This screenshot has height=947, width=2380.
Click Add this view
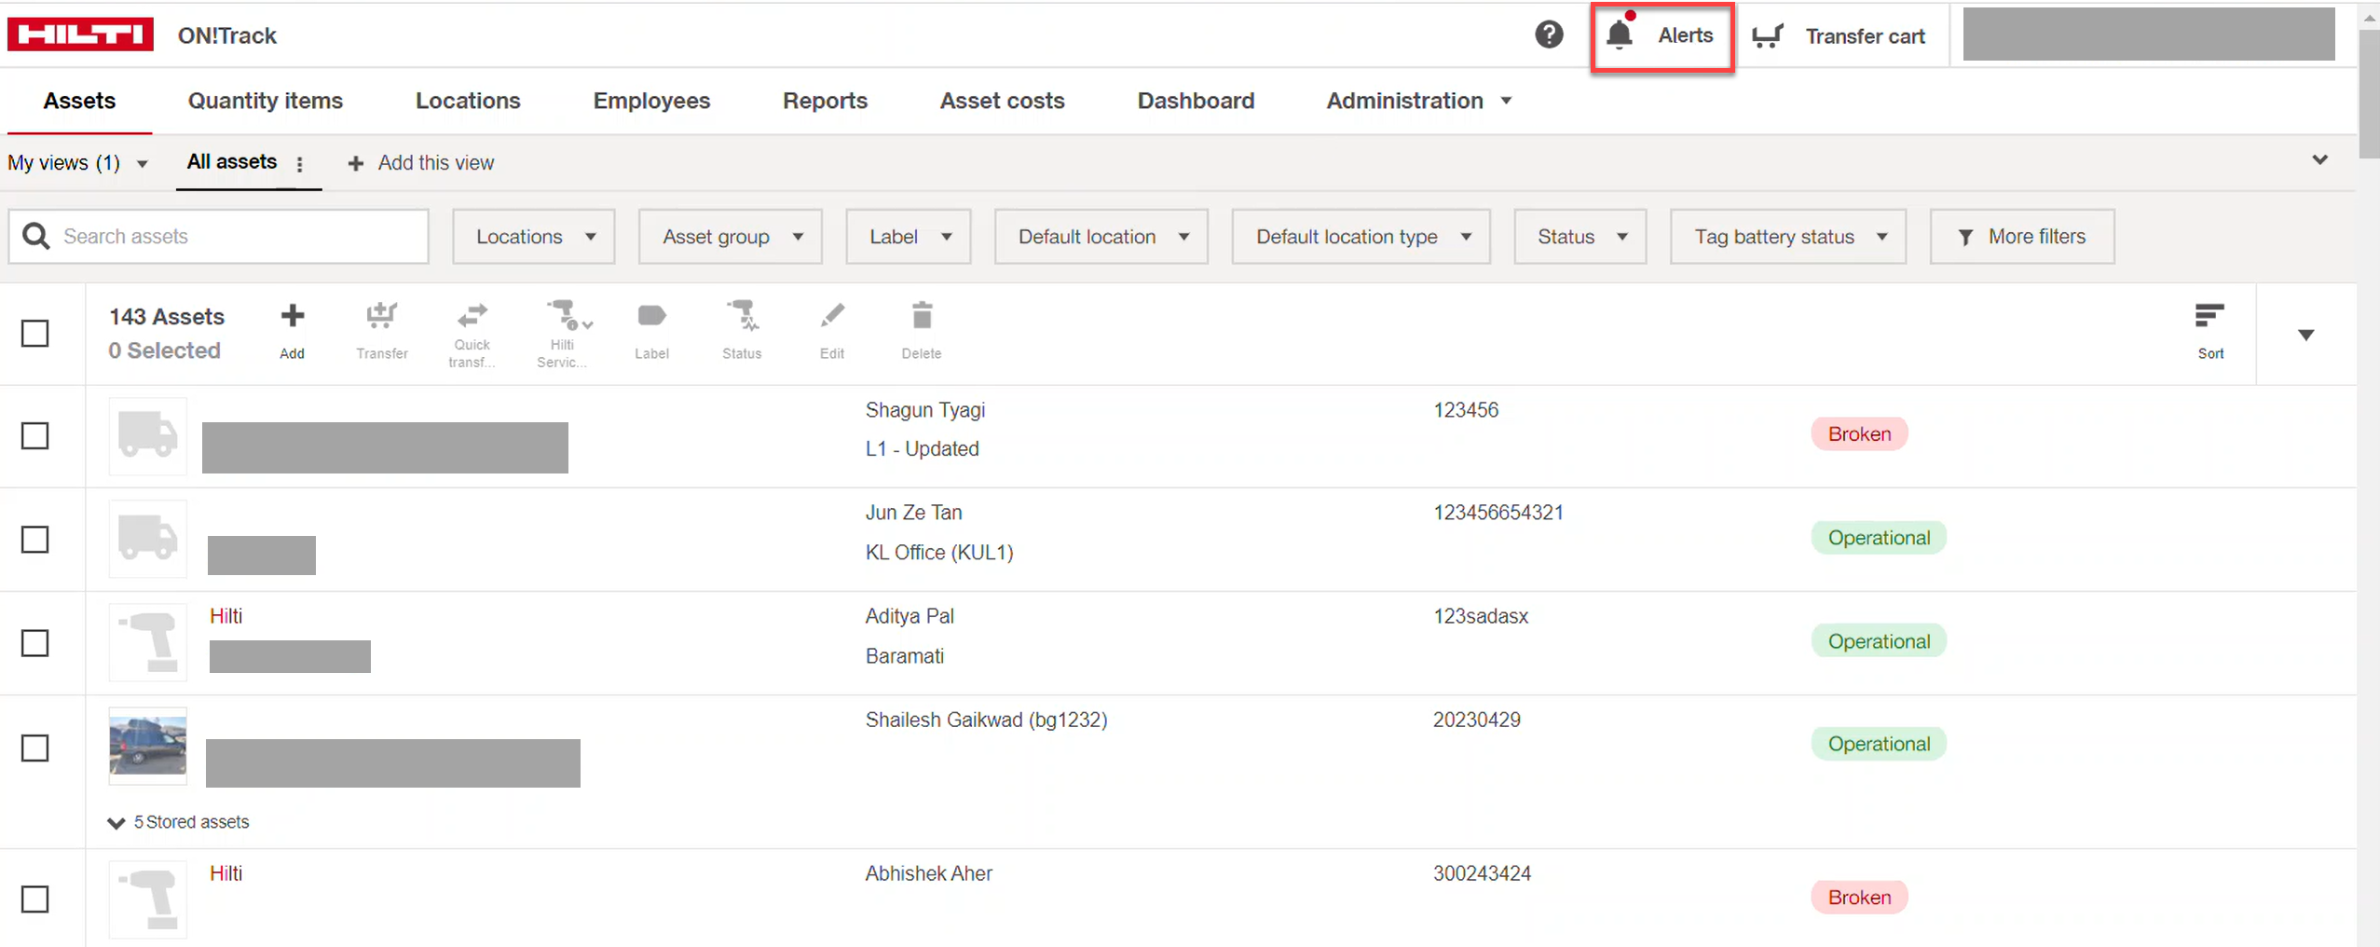click(x=420, y=163)
